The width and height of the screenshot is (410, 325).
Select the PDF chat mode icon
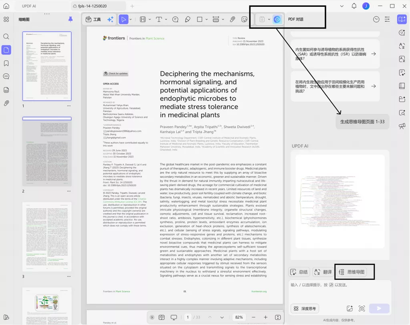tap(402, 19)
